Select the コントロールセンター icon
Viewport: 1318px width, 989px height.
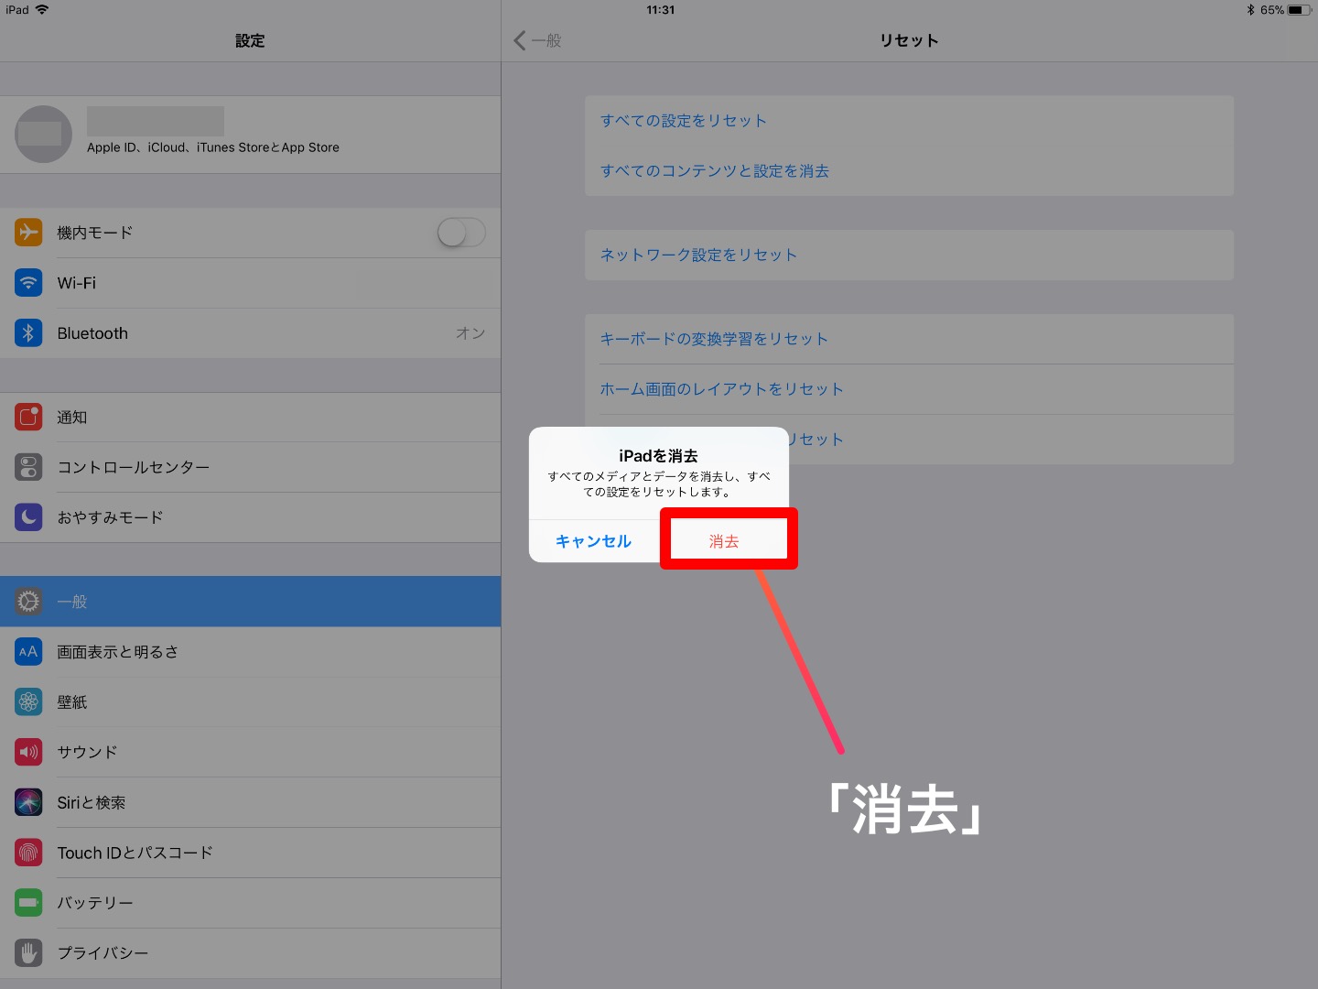[28, 467]
